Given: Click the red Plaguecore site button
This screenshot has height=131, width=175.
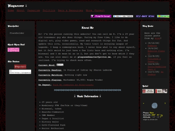Looking at the screenshot, I should [x=20, y=67].
